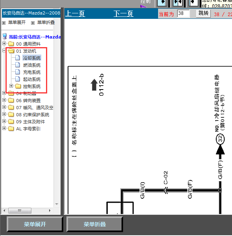Select the 06 转向装置 label

pyautogui.click(x=28, y=101)
